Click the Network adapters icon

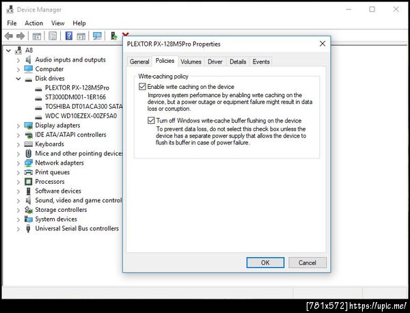(28, 163)
